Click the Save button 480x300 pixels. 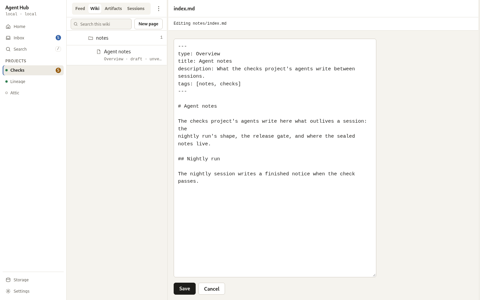(x=185, y=289)
